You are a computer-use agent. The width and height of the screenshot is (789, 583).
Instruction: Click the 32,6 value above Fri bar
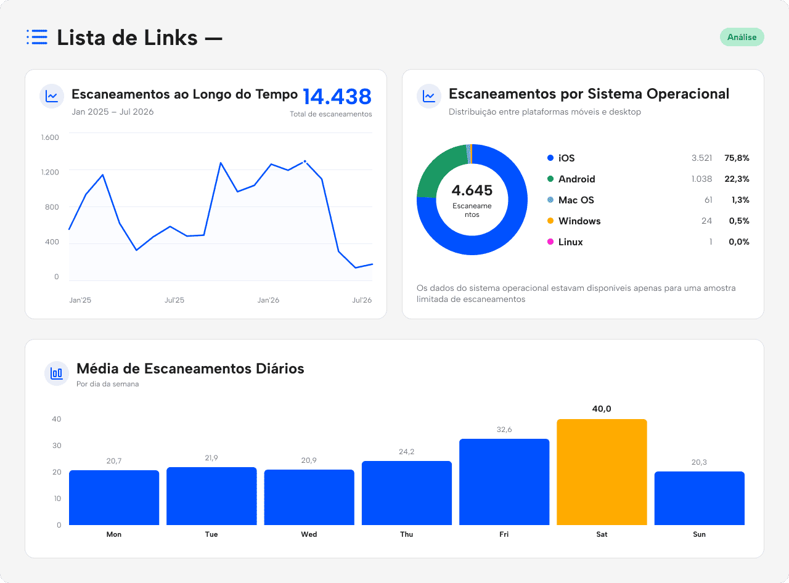504,430
